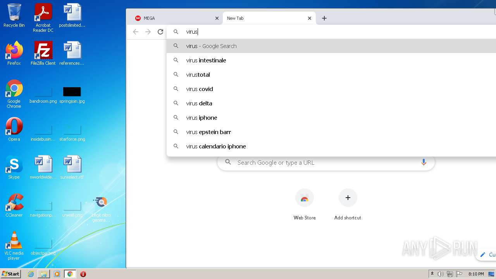Launch Skype from the desktop
496x279 pixels.
point(14,167)
